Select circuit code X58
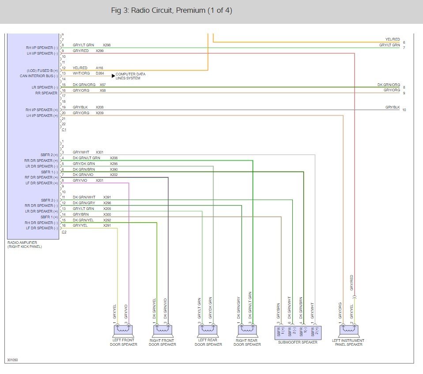This screenshot has height=374, width=423. point(103,90)
